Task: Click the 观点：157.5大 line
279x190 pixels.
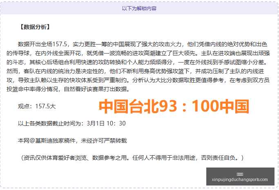Action: (x=37, y=106)
